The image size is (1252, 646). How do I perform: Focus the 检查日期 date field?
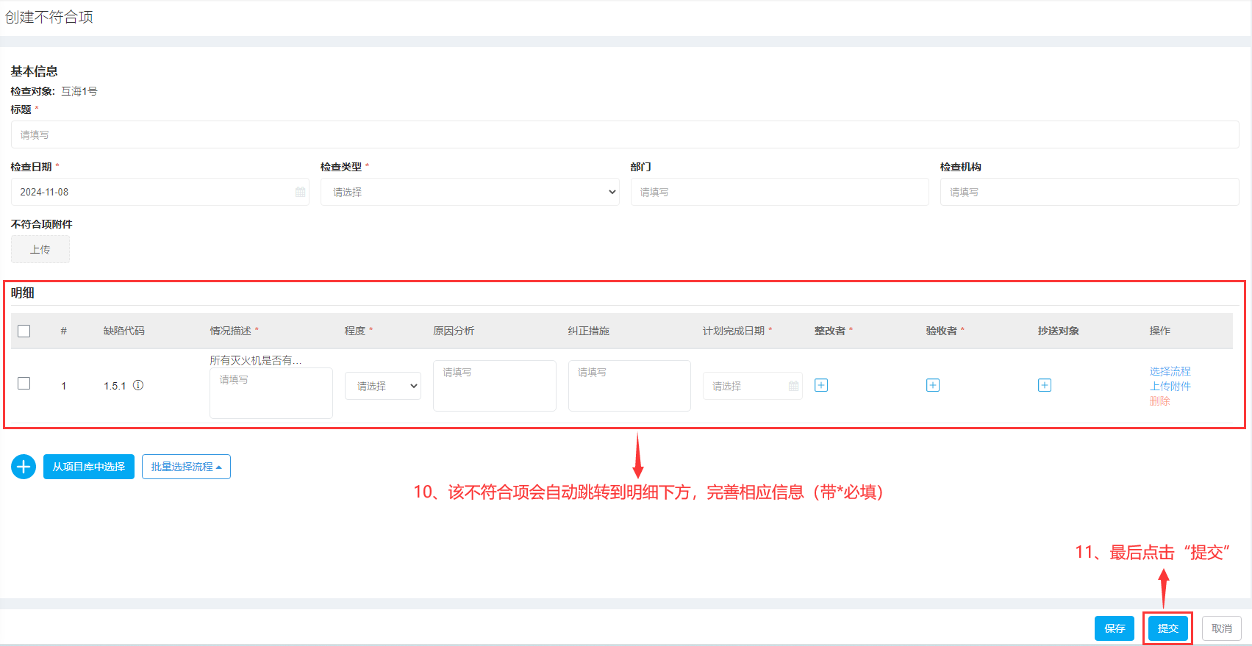click(160, 192)
